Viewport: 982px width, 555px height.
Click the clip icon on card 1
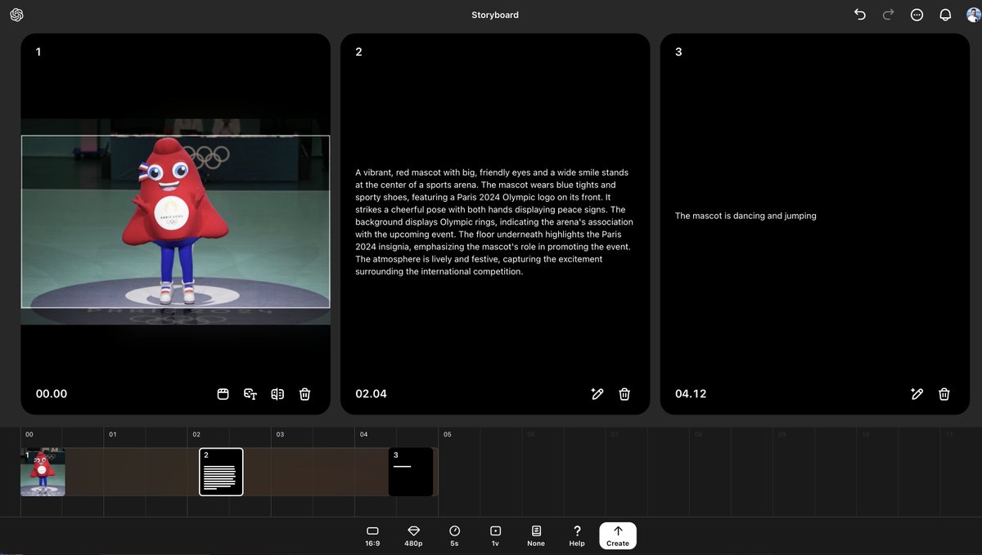click(x=223, y=394)
